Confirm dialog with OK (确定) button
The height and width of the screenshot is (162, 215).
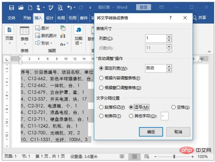coord(151,132)
